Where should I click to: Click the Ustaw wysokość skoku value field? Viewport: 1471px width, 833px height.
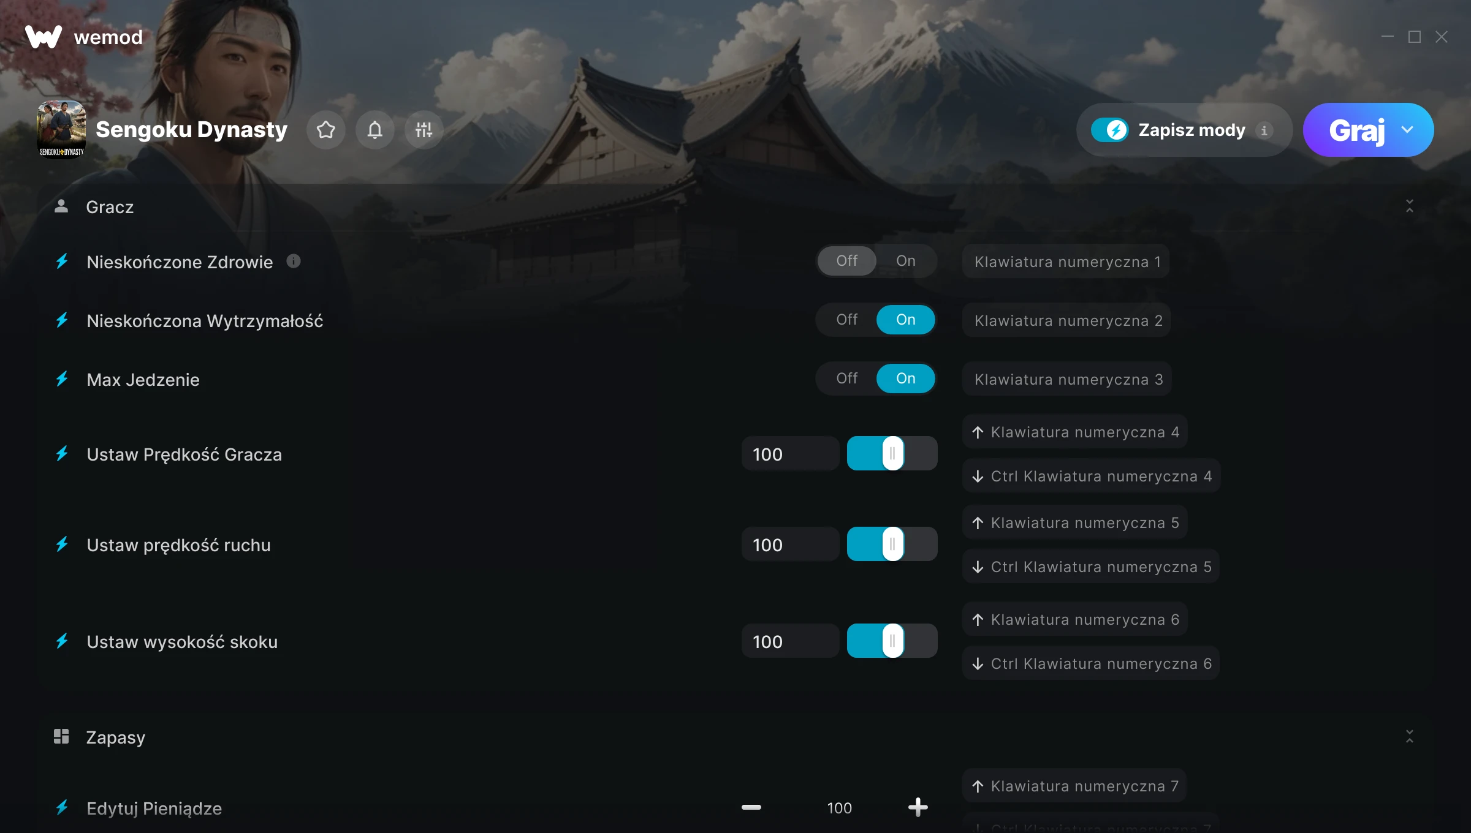[x=789, y=641]
